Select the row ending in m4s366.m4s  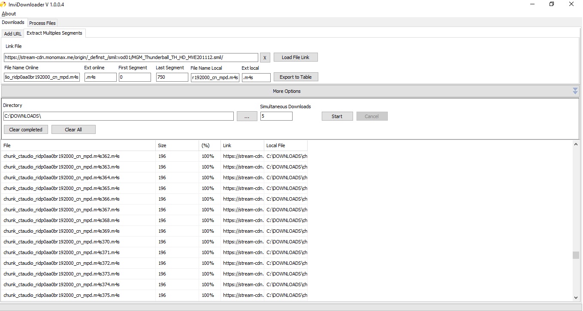[154, 199]
